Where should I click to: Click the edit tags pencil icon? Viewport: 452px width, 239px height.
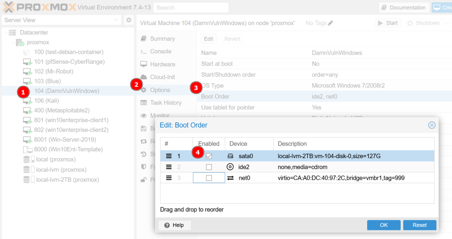point(330,23)
